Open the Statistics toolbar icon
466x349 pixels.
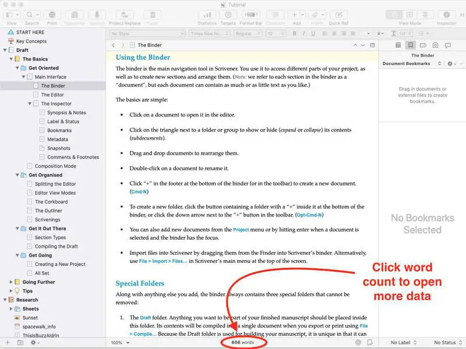point(207,15)
